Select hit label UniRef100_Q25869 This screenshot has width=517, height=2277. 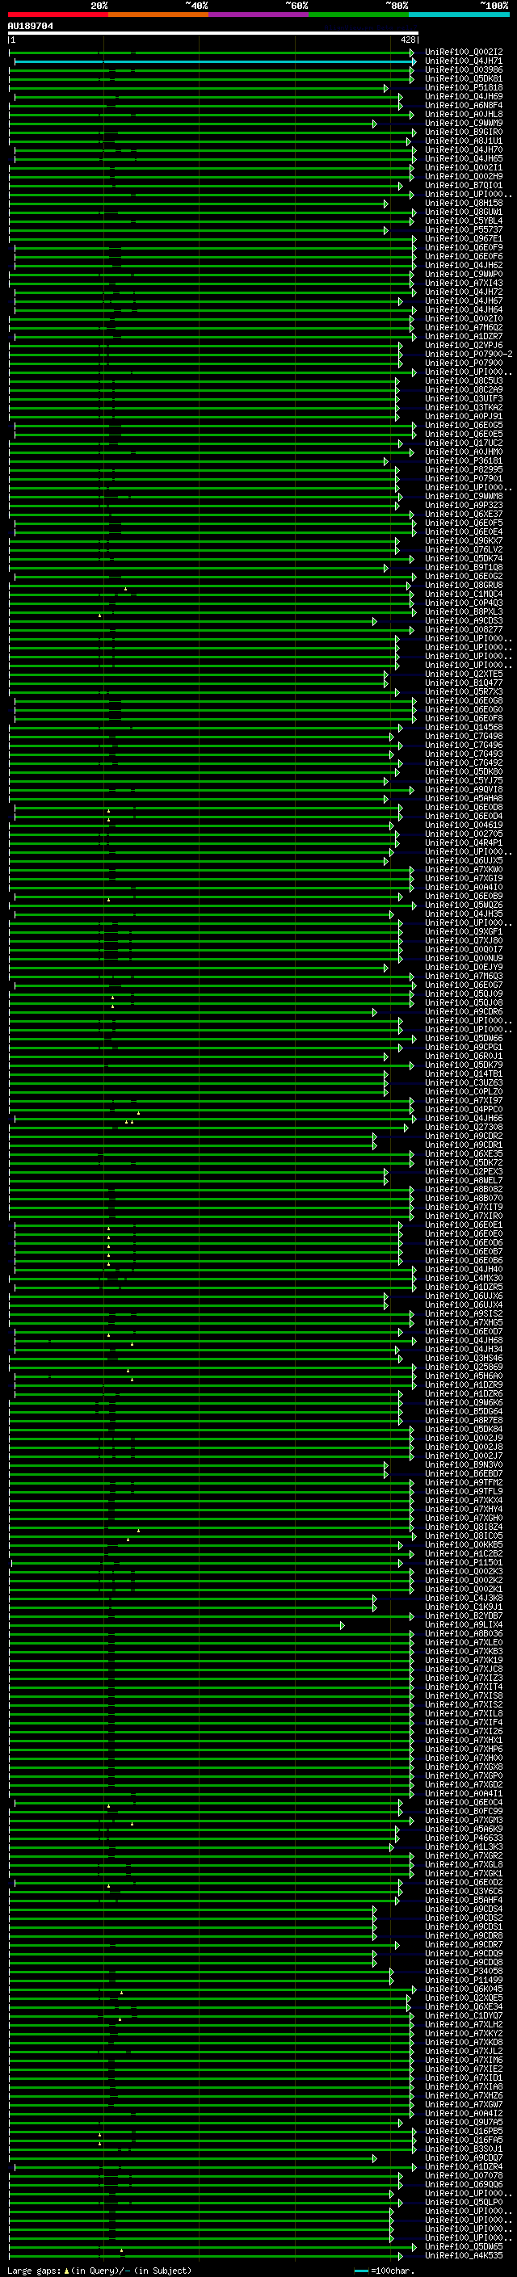(x=464, y=1367)
